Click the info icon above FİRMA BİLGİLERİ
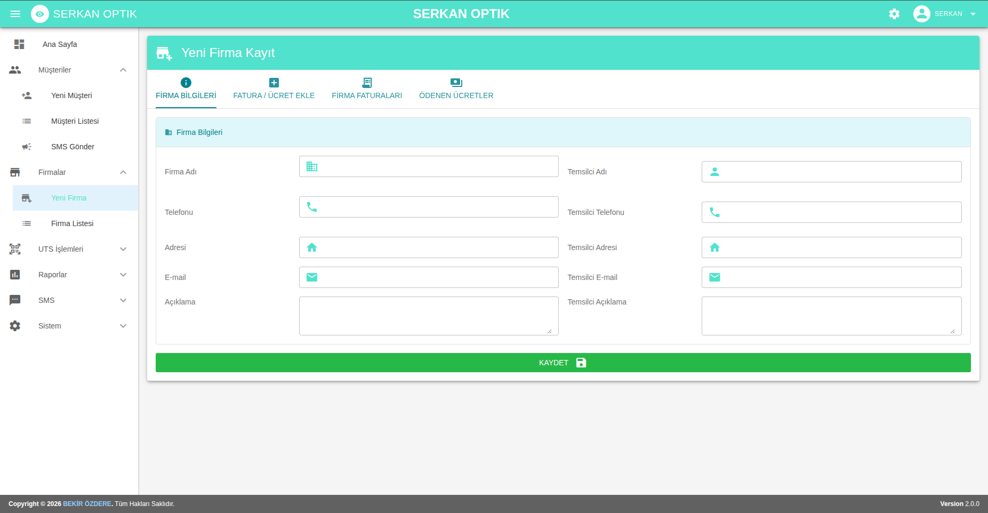 [x=186, y=83]
